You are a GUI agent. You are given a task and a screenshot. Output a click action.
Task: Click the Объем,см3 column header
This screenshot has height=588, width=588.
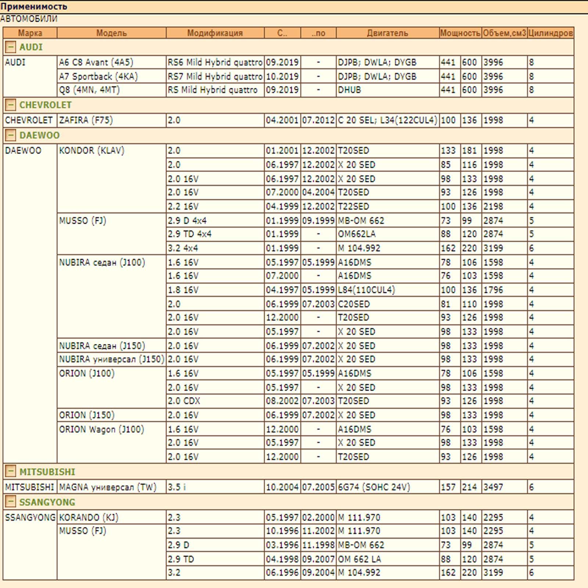[504, 33]
